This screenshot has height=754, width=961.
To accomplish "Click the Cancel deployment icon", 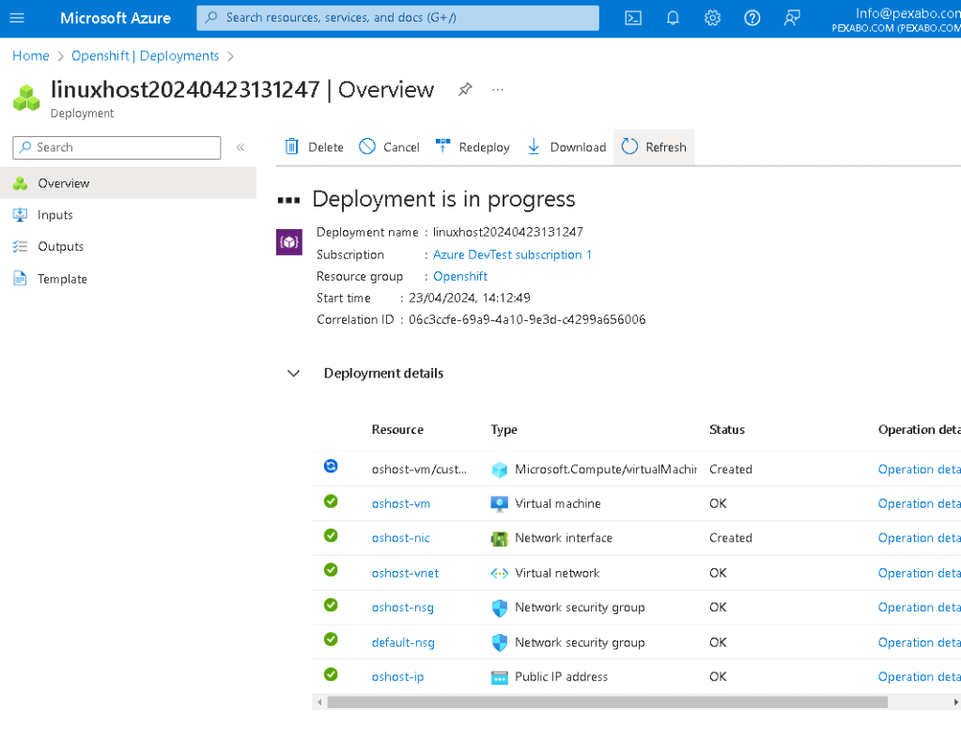I will (x=367, y=146).
